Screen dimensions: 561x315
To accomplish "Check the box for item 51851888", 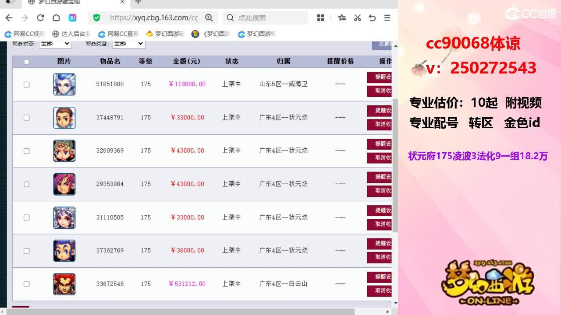I will 26,84.
